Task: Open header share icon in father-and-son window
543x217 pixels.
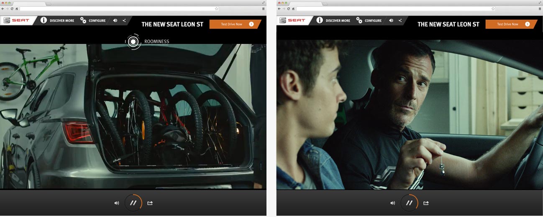Action: click(400, 20)
